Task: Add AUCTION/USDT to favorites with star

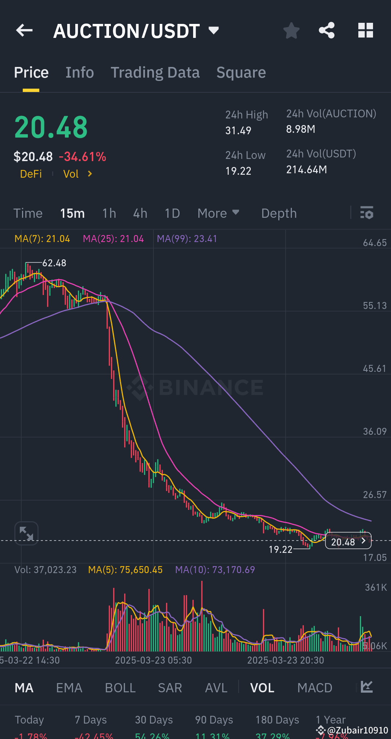Action: coord(292,31)
